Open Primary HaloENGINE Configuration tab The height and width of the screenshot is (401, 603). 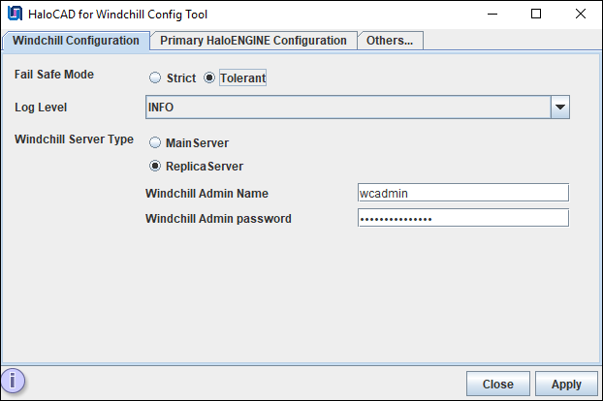(253, 41)
